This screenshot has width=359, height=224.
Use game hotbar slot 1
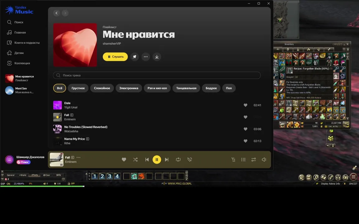pyautogui.click(x=95, y=176)
